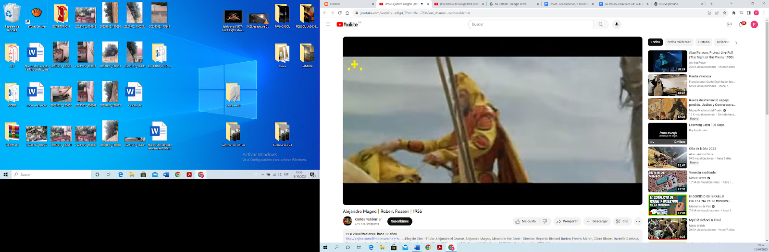Click the Suscribirme button
The image size is (769, 252).
click(x=400, y=221)
